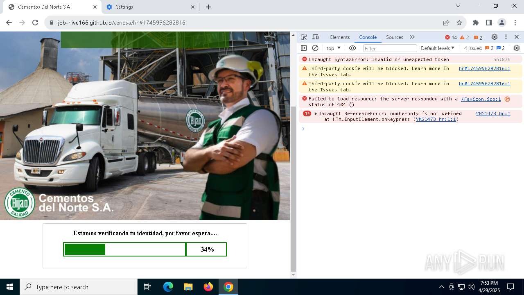The width and height of the screenshot is (524, 295).
Task: Click the 34% progress percentage box
Action: [207, 249]
